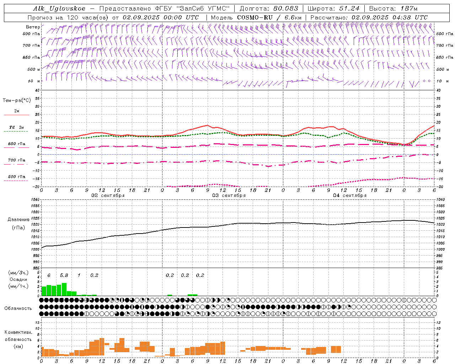Click the station name Alk_Uglovskoe in header
Image resolution: width=455 pixels, height=364 pixels.
[59, 9]
